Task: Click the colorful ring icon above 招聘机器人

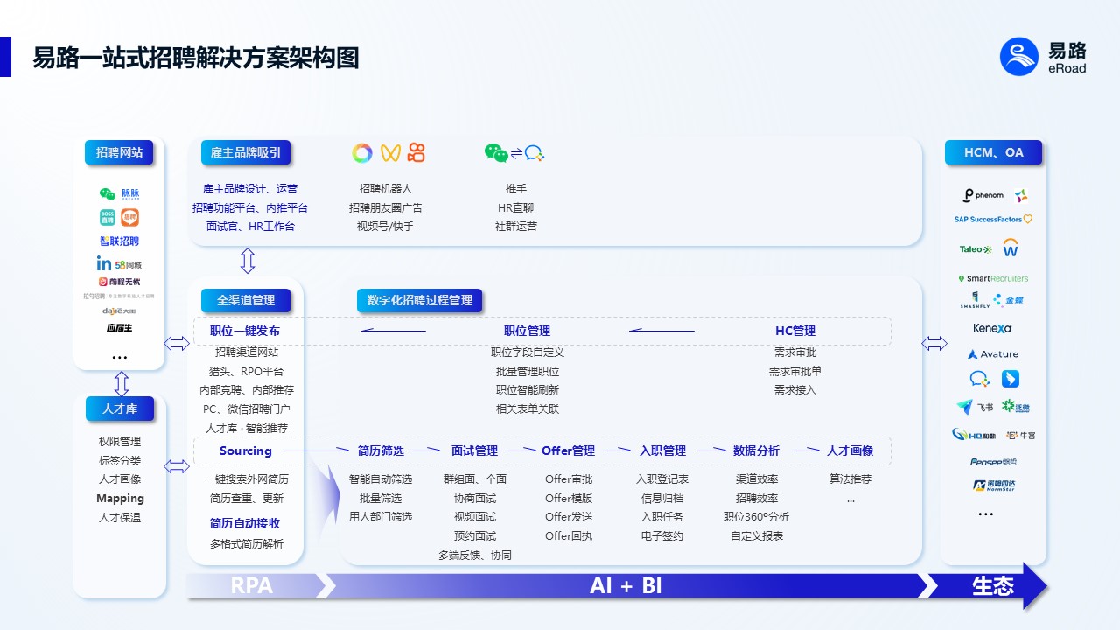Action: click(362, 153)
